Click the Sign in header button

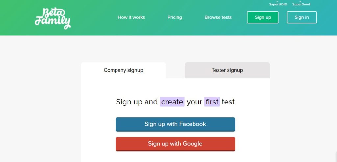click(x=302, y=17)
